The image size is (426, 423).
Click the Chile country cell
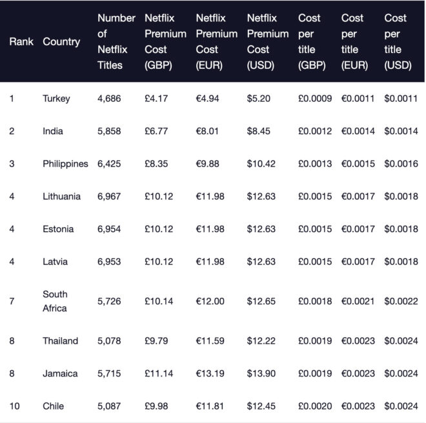[54, 406]
